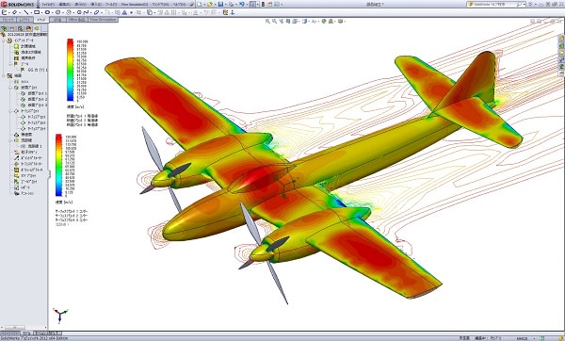Collapse the Cut Plots tree node
The image size is (565, 341).
point(10,88)
